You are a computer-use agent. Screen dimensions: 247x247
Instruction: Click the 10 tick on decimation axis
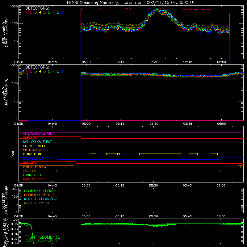pyautogui.click(x=16, y=205)
